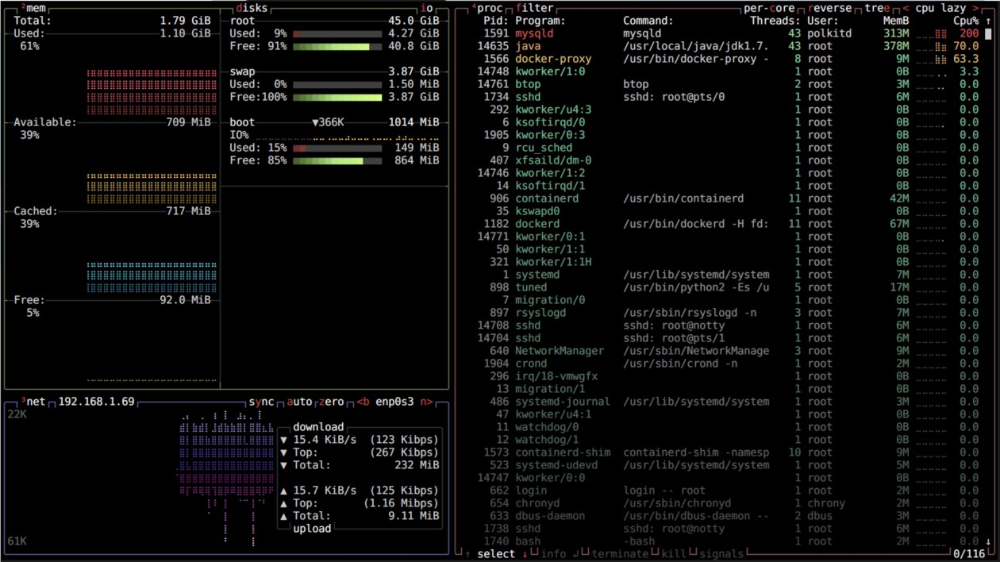Switch to previous network interface with <b

(x=363, y=402)
